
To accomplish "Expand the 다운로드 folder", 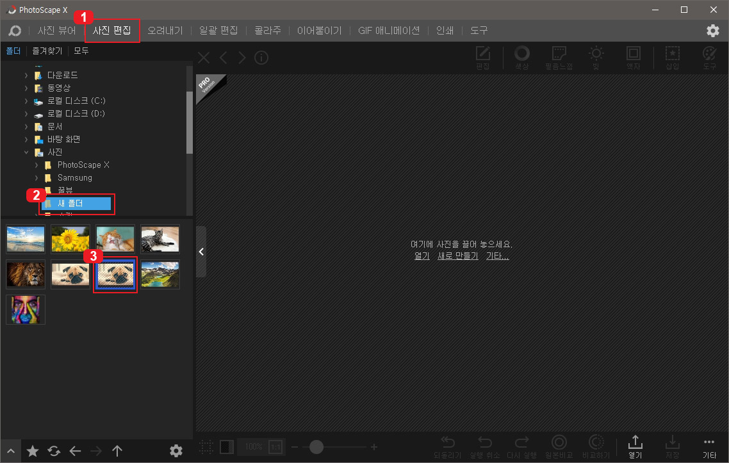I will point(26,76).
